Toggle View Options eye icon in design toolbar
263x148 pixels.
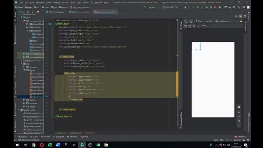(x=185, y=26)
